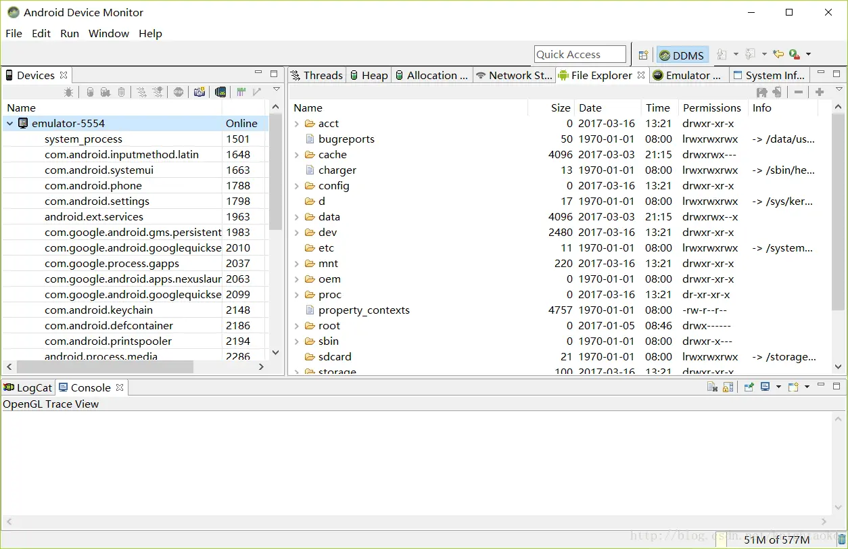Click the Update Threads icon
This screenshot has height=549, width=848.
(141, 92)
